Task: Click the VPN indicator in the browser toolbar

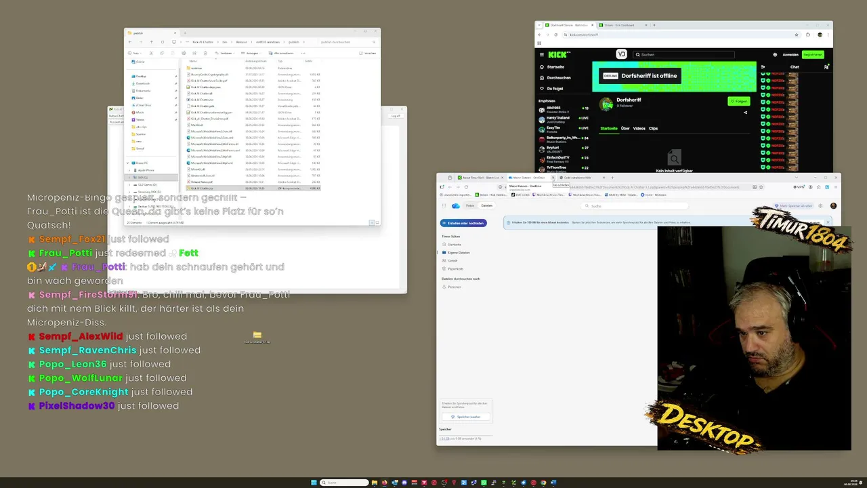Action: point(801,187)
